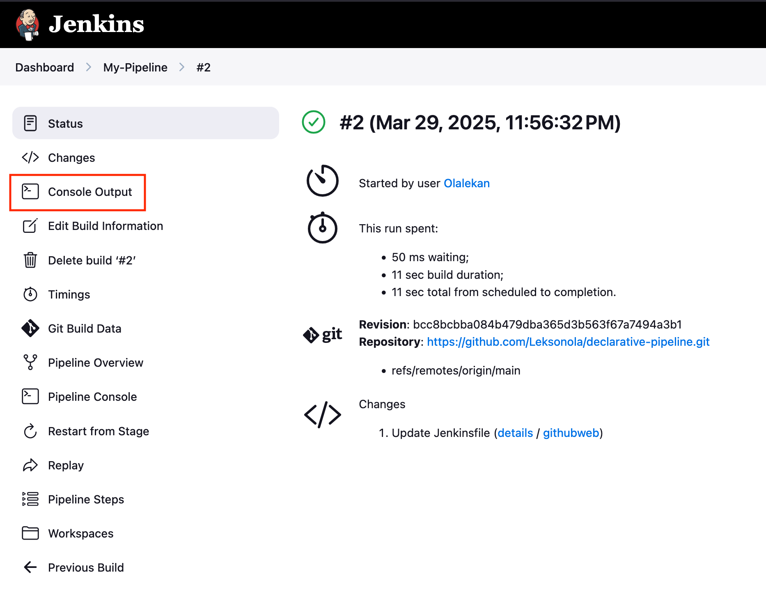The width and height of the screenshot is (766, 602).
Task: Open the GitHub declarative-pipeline repository link
Action: (x=568, y=341)
